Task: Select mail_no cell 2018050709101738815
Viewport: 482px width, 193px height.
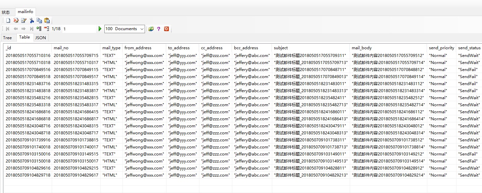Action: point(76,140)
